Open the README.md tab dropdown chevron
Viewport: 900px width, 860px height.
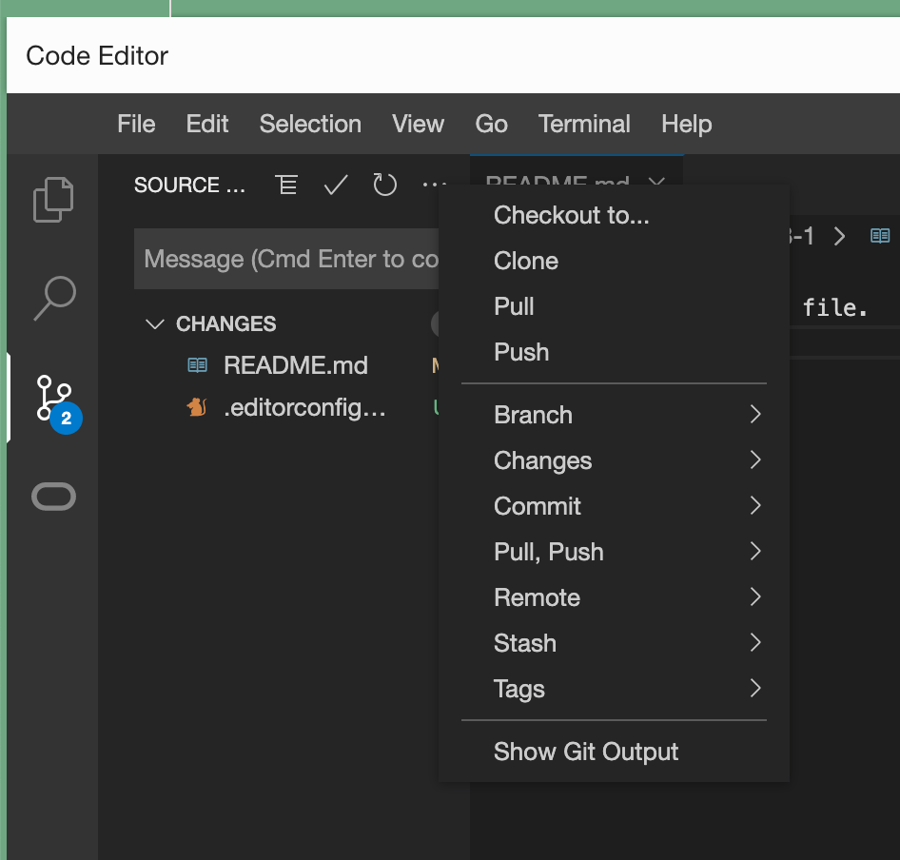(x=655, y=184)
